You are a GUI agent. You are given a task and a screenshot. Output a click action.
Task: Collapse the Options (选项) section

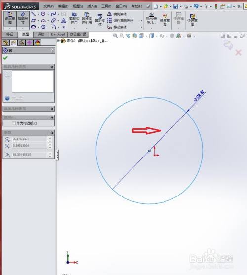52,118
